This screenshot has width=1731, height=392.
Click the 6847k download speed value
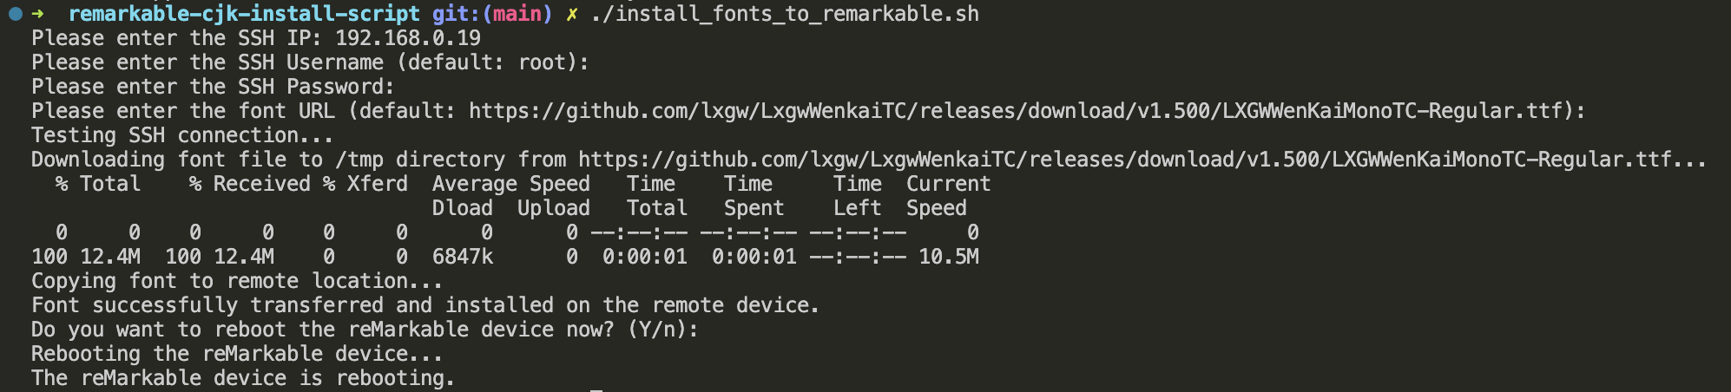pyautogui.click(x=462, y=257)
